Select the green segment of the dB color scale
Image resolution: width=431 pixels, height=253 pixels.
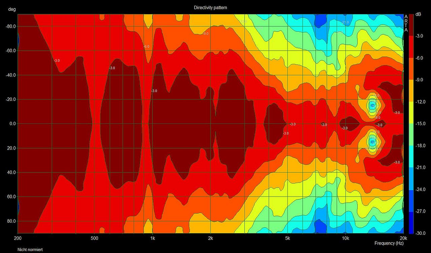click(411, 135)
